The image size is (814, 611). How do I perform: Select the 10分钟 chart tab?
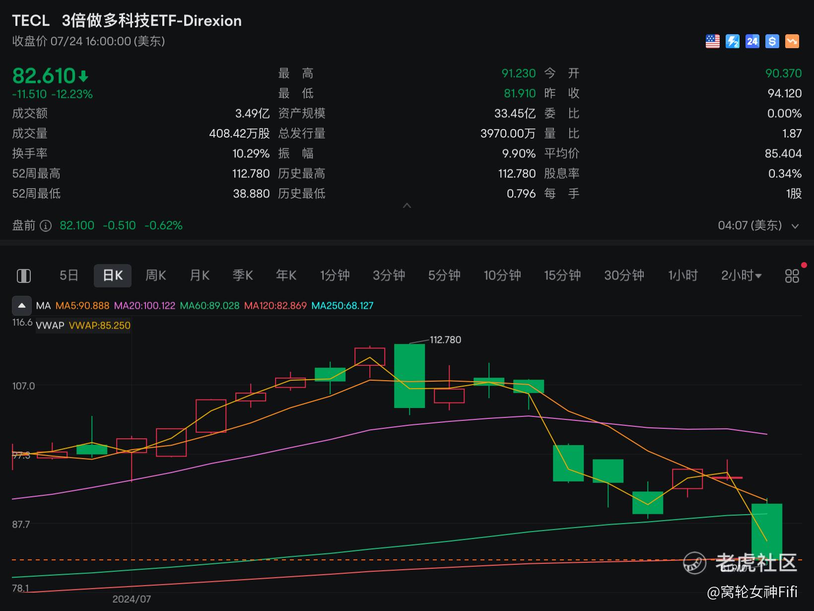pyautogui.click(x=502, y=275)
